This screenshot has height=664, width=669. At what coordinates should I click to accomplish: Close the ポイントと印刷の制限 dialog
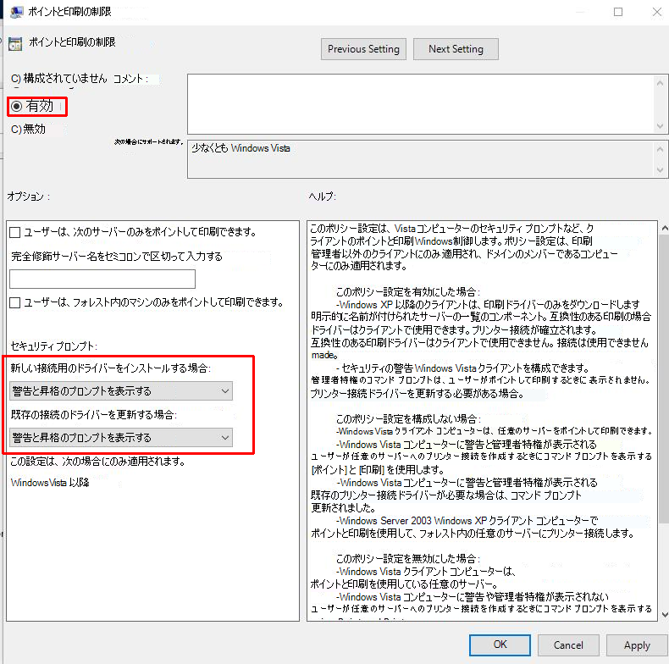pos(657,12)
